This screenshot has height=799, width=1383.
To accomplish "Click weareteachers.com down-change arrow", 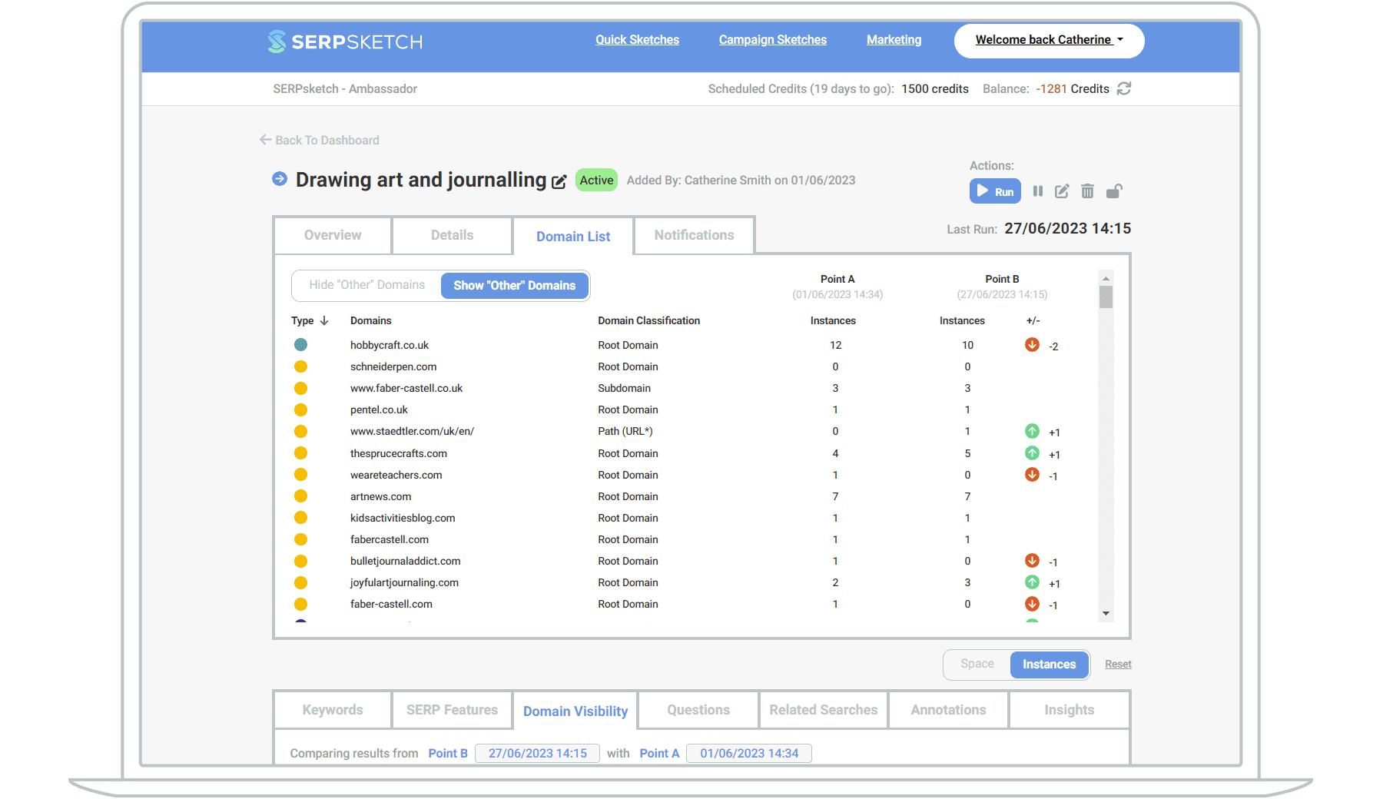I will 1032,475.
